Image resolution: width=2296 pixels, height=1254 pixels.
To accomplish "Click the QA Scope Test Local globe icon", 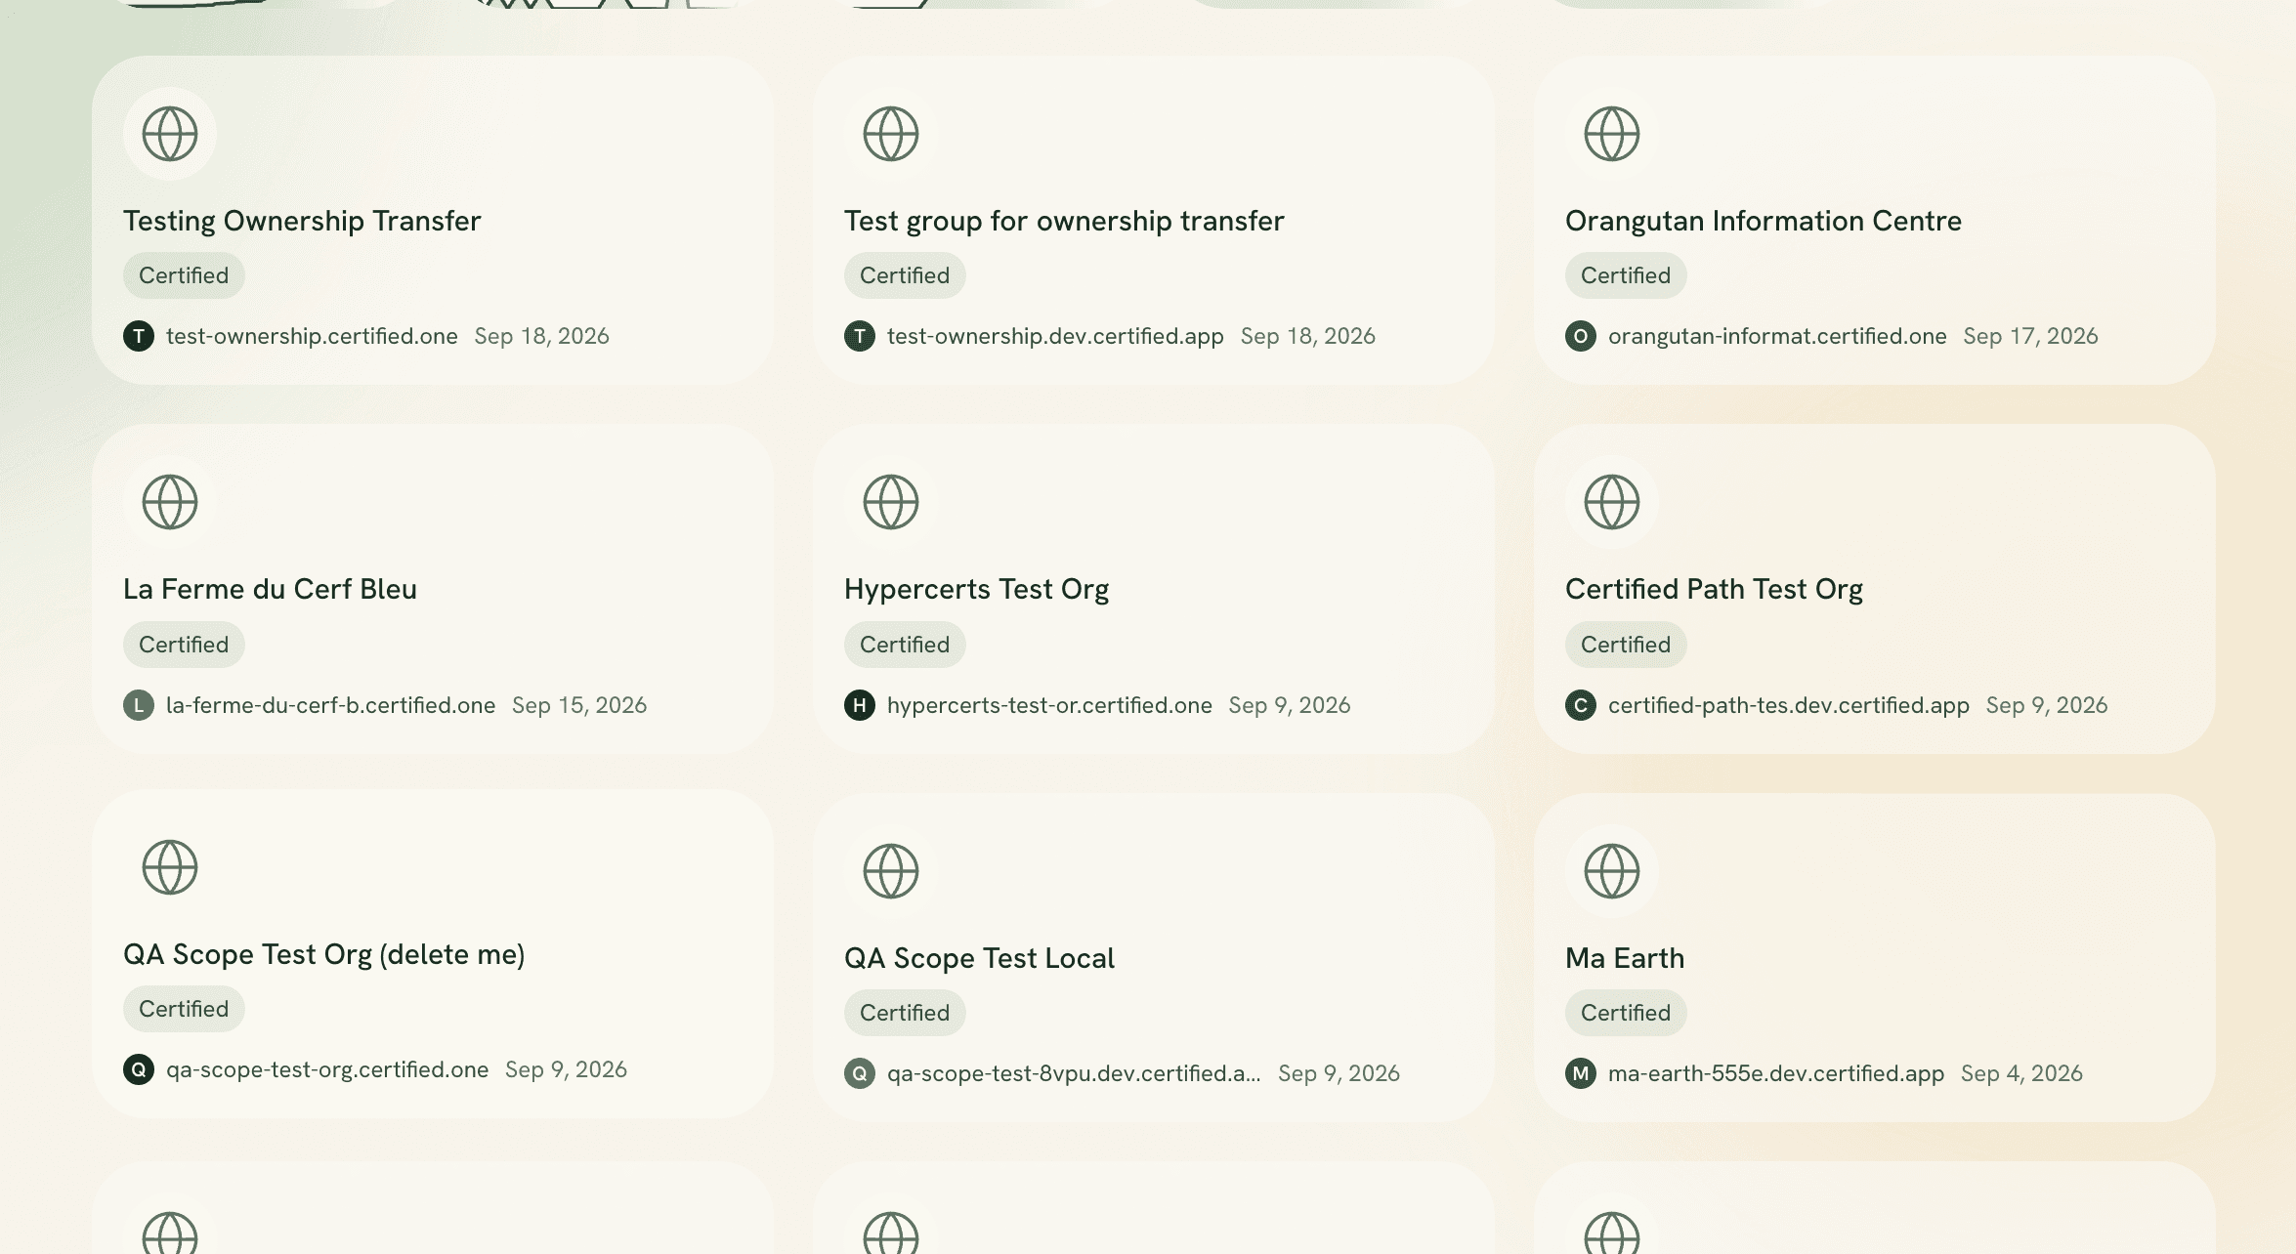I will click(x=891, y=871).
